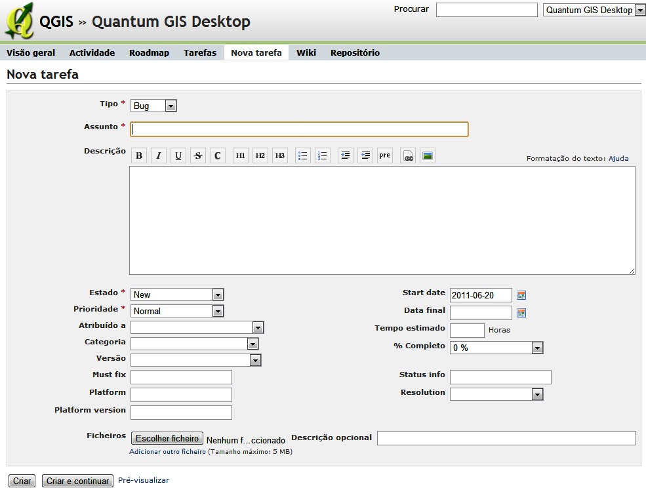Image resolution: width=646 pixels, height=488 pixels.
Task: Apply Italic formatting
Action: pos(159,156)
